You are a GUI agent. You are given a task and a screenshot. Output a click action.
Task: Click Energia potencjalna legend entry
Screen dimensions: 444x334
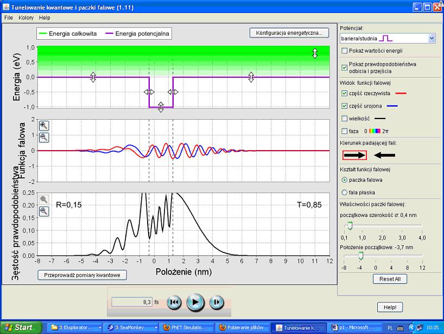[x=137, y=34]
